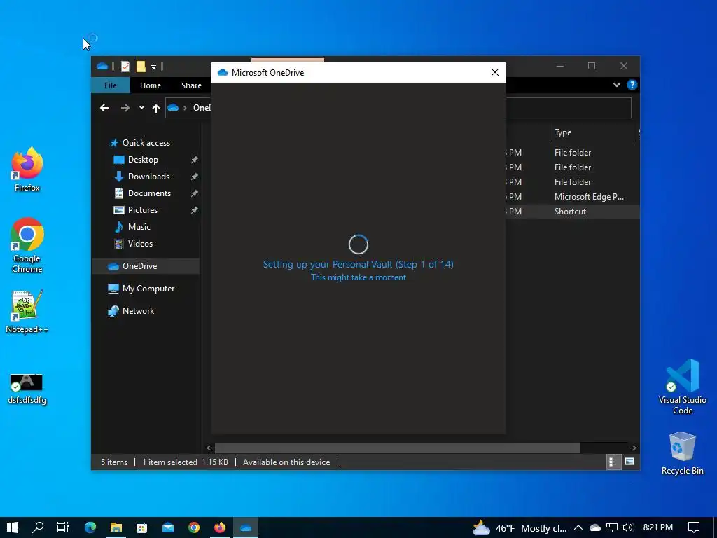This screenshot has height=538, width=717.
Task: Open Customize Quick Access Toolbar dropdown
Action: tap(153, 67)
